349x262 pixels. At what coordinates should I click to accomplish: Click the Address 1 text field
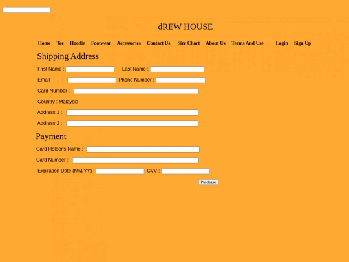pyautogui.click(x=132, y=113)
